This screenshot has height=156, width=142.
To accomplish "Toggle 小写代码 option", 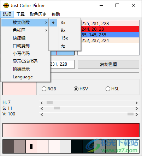I will [25, 54].
